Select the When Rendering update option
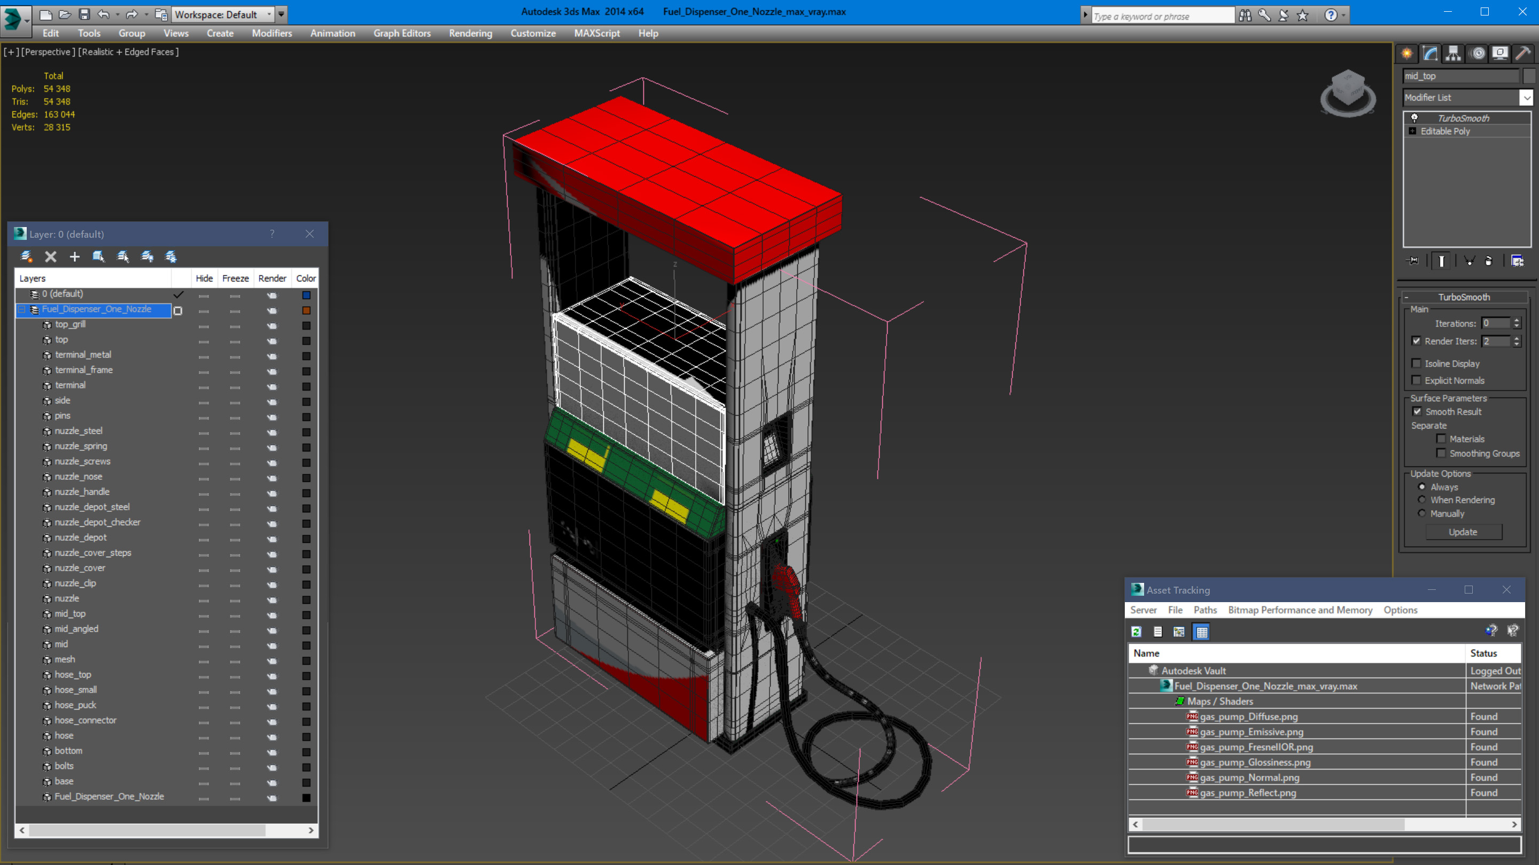1539x865 pixels. coord(1422,500)
